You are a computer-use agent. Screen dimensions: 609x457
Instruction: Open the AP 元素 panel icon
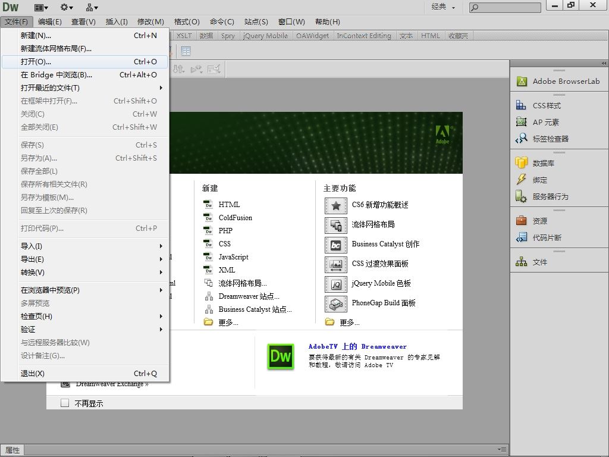[x=521, y=122]
